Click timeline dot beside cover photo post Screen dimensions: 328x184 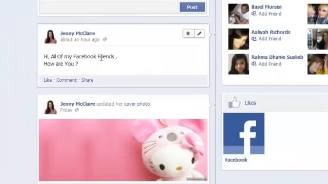(215, 105)
